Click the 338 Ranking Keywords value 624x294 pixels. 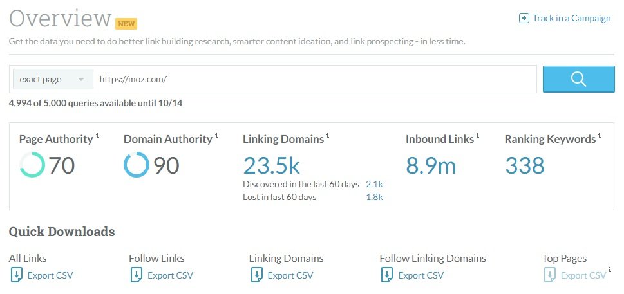point(524,165)
